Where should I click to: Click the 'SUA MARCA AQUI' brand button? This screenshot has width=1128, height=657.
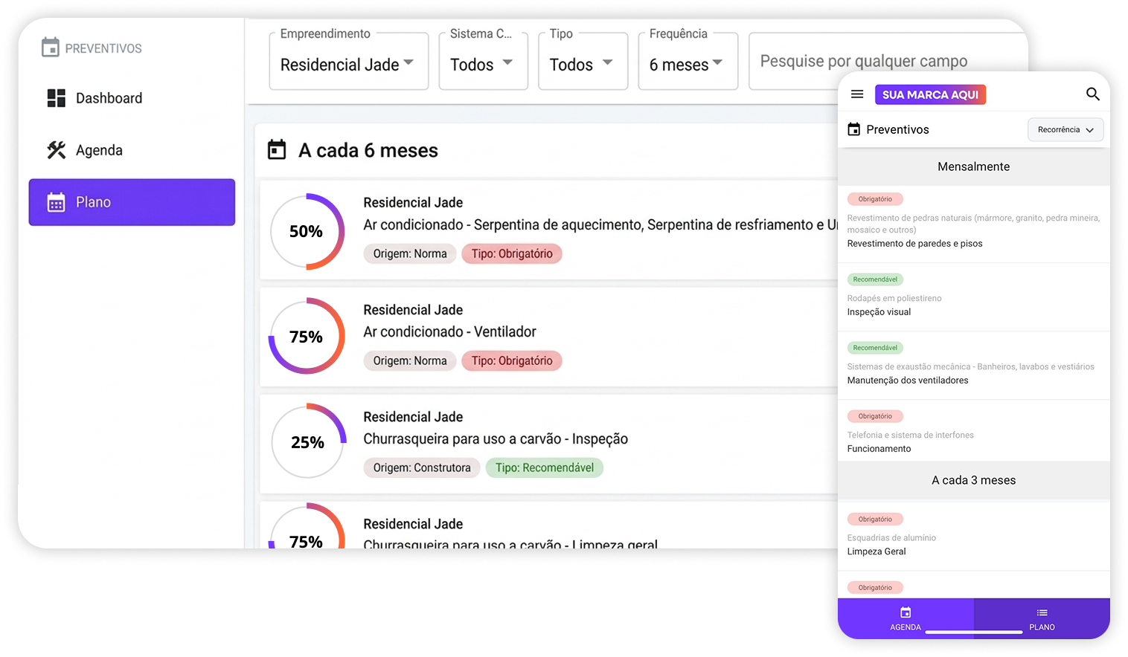[x=930, y=94]
